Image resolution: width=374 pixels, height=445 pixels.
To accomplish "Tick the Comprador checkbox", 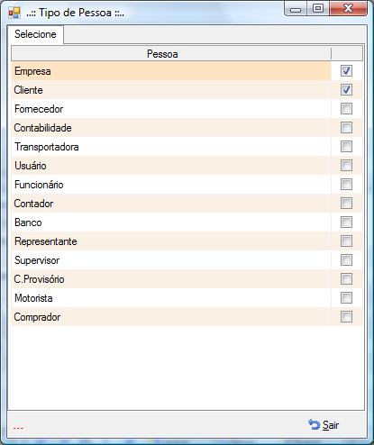I will coord(346,317).
